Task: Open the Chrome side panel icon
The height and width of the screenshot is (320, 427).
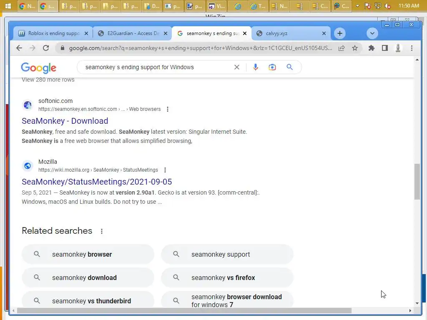Action: click(x=384, y=48)
